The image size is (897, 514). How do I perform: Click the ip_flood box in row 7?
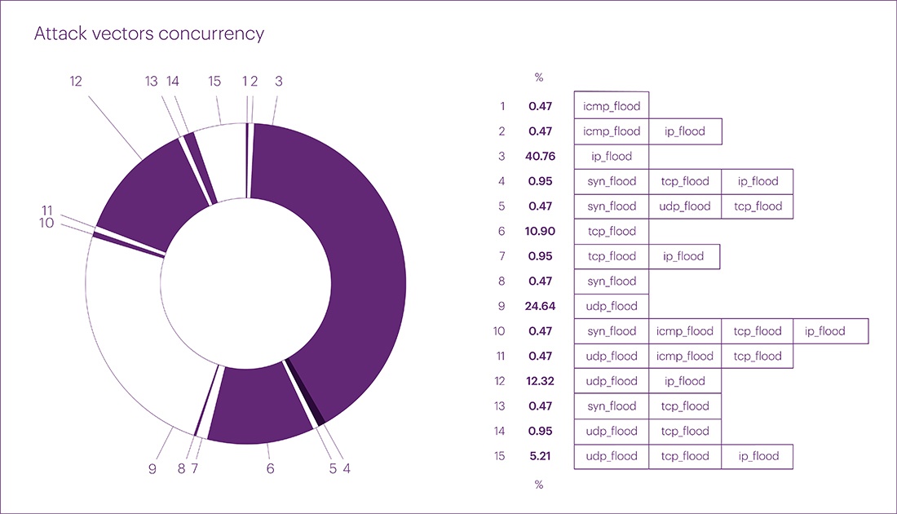pyautogui.click(x=683, y=256)
